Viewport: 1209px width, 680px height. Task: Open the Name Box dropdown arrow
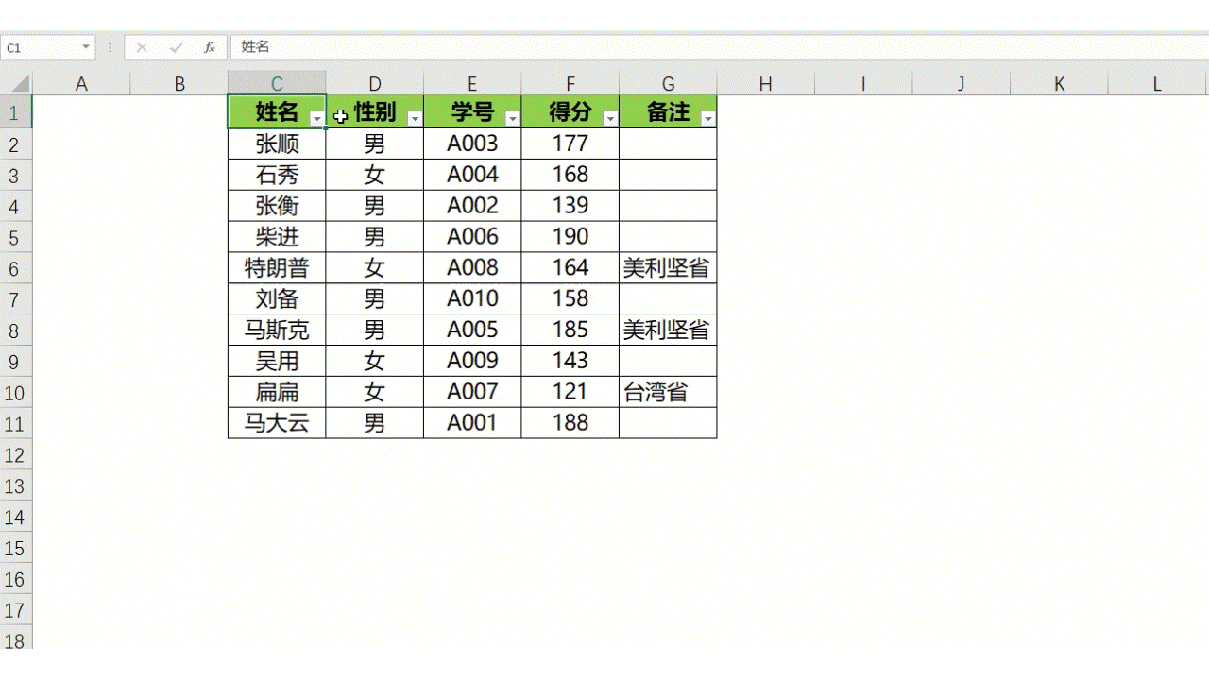pyautogui.click(x=86, y=46)
